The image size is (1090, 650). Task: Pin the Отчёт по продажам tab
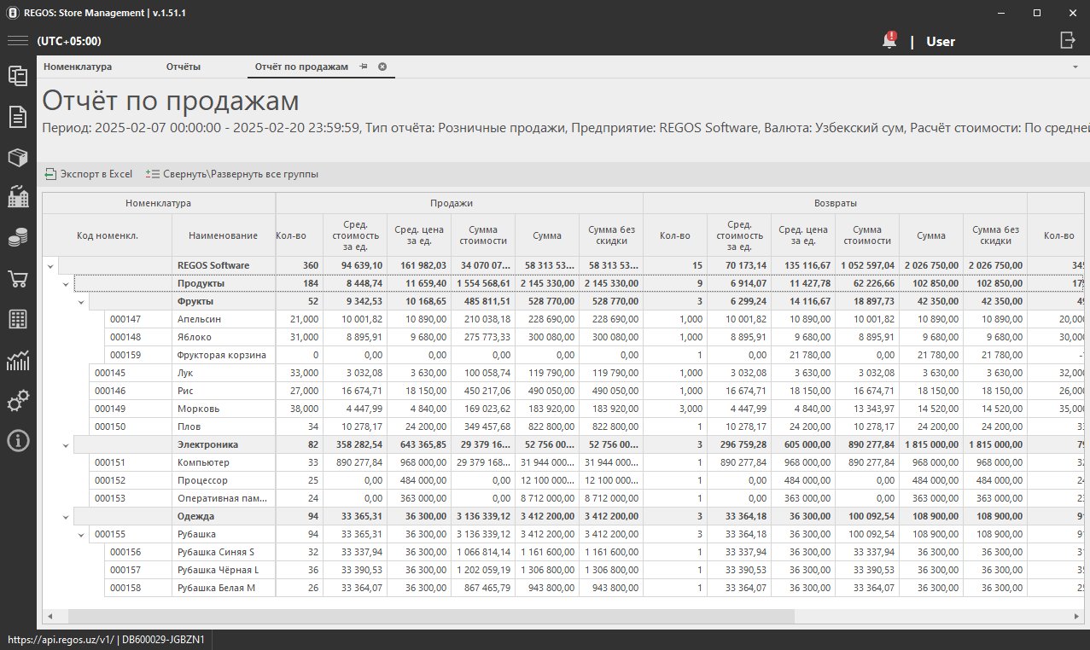click(363, 67)
